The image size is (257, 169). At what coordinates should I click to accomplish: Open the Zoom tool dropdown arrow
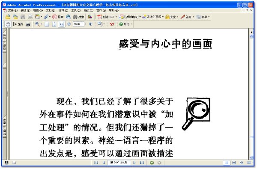pos(41,24)
